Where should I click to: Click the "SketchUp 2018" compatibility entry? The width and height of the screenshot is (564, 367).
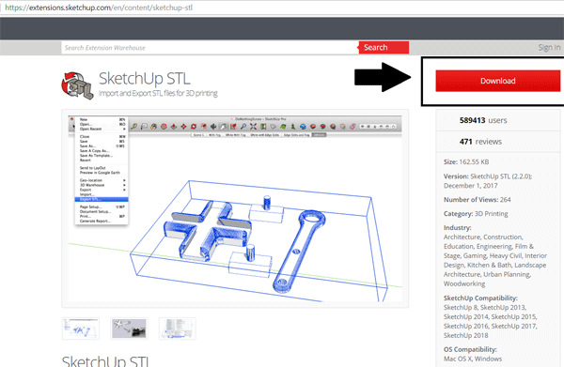pos(466,335)
